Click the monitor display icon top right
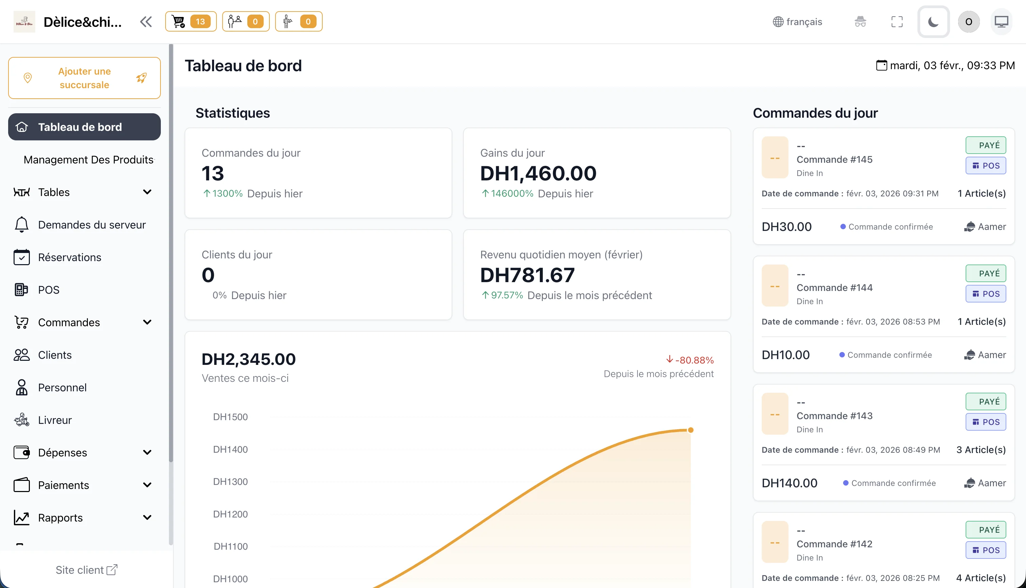This screenshot has height=588, width=1026. point(1001,21)
